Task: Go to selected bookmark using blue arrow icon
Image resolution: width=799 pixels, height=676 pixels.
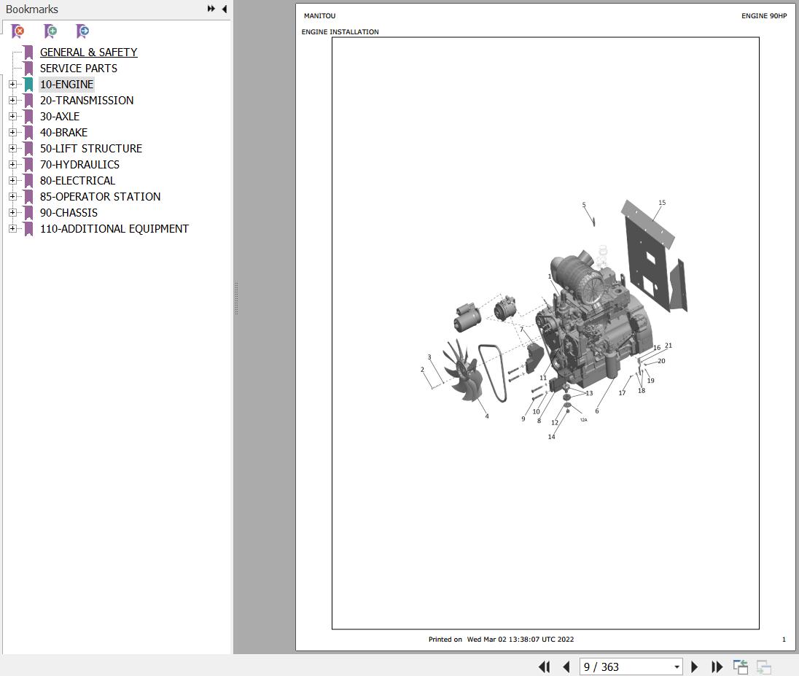Action: (x=82, y=31)
